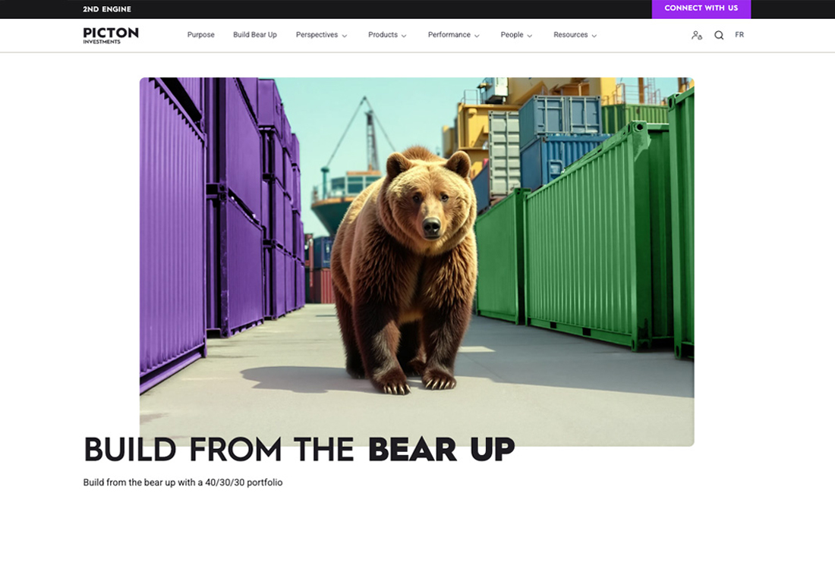Click the Build From The Bear Up heading
Screen dimensions: 835x584
(x=299, y=450)
